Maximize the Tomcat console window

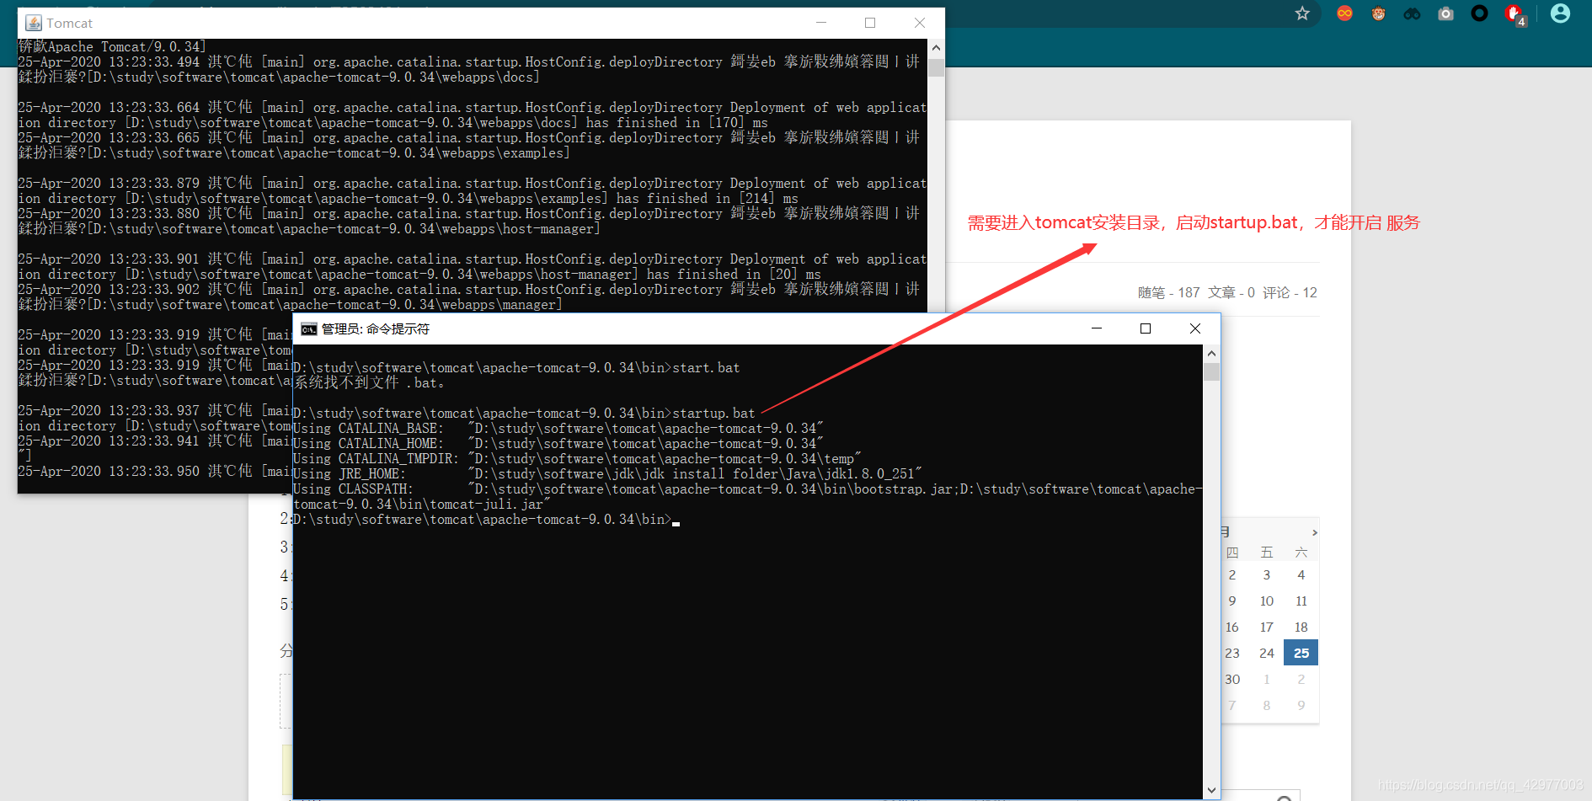870,23
